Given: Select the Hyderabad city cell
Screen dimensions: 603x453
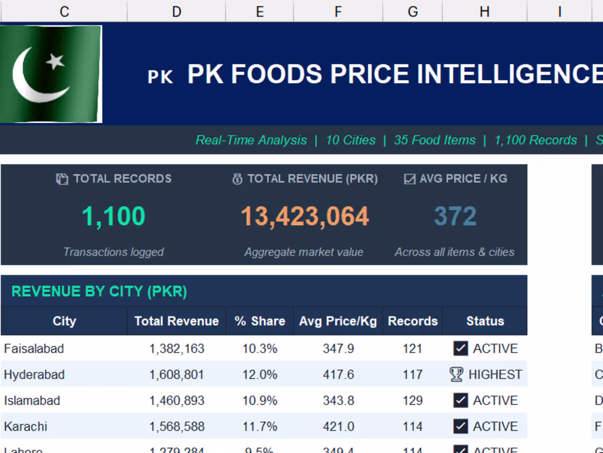Looking at the screenshot, I should pos(35,375).
